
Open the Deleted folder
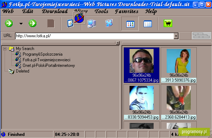(23, 71)
